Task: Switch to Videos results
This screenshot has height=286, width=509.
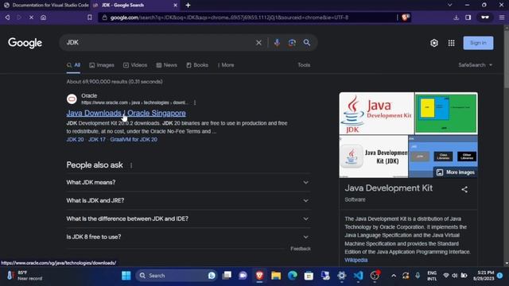Action: point(135,65)
